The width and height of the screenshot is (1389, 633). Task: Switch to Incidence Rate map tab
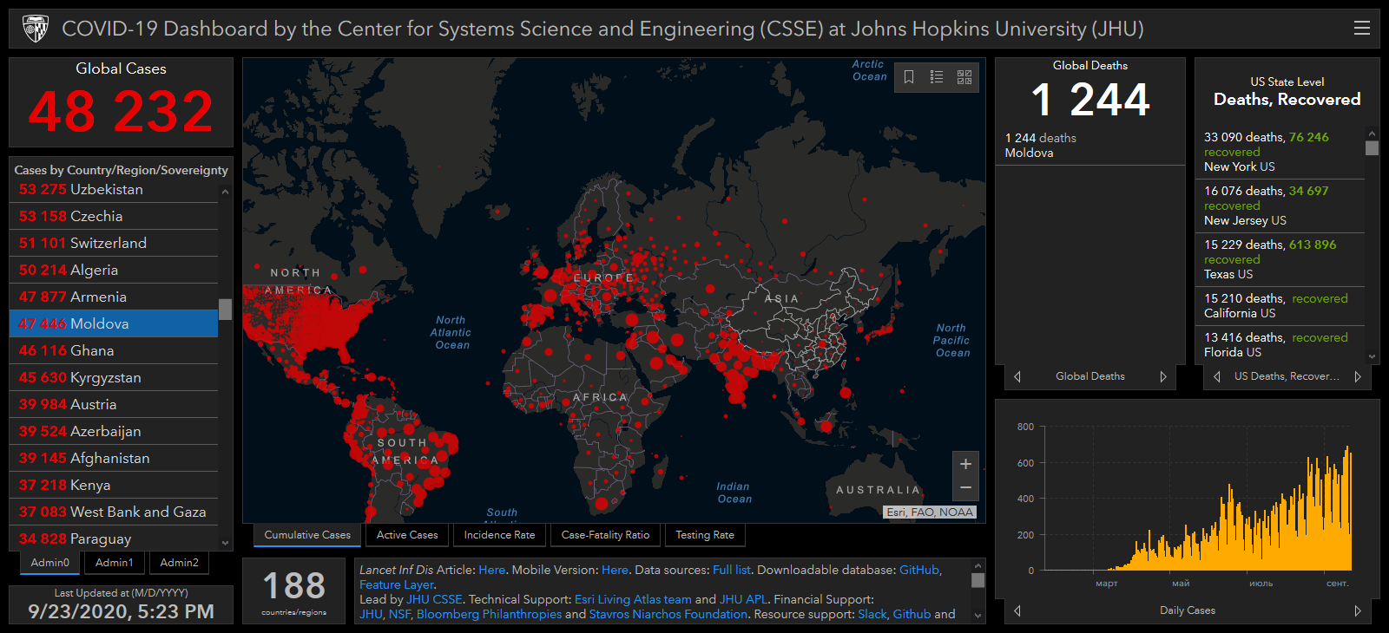[x=499, y=535]
